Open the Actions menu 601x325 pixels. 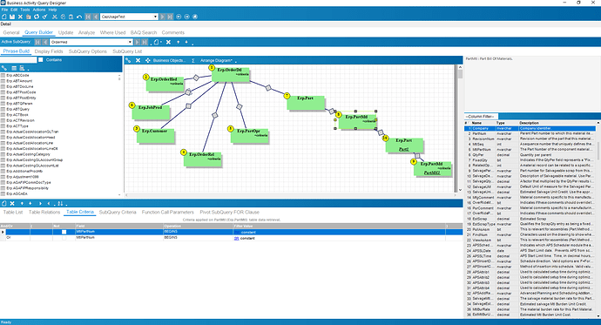[x=38, y=10]
